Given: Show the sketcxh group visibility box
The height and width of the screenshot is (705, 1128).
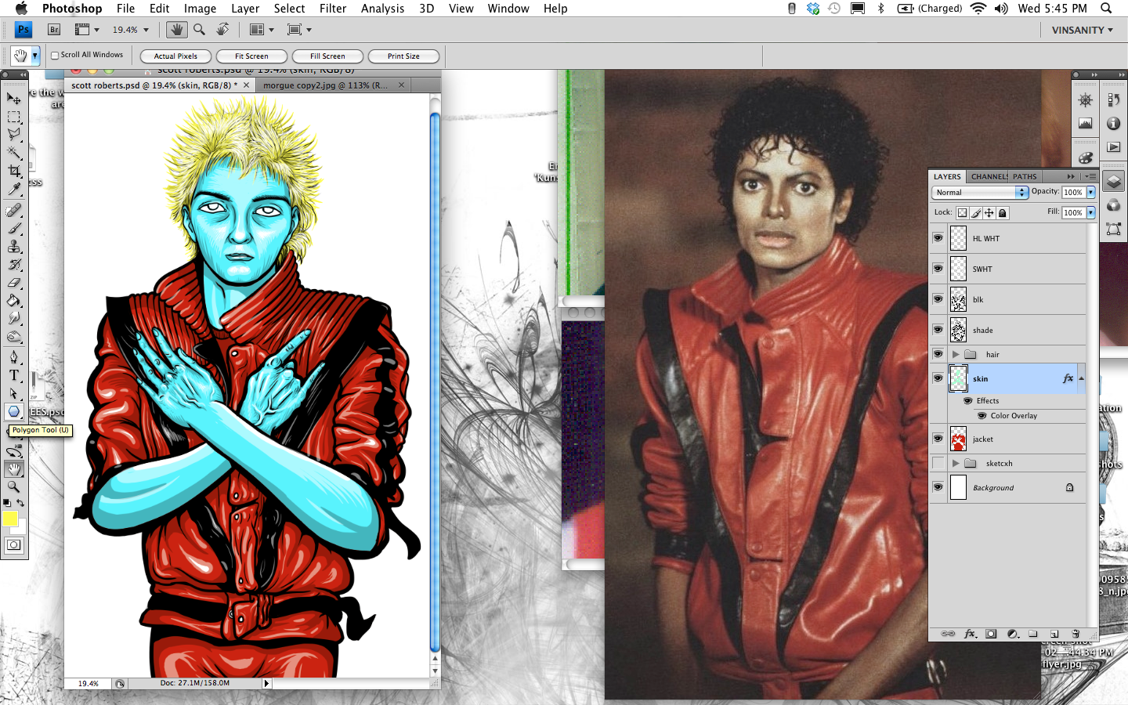Looking at the screenshot, I should pos(938,464).
